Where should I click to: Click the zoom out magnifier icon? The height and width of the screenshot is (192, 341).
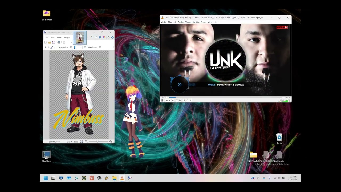[x=86, y=142]
